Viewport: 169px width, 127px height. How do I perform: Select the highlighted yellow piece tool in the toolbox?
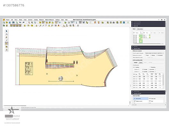(x=7, y=44)
